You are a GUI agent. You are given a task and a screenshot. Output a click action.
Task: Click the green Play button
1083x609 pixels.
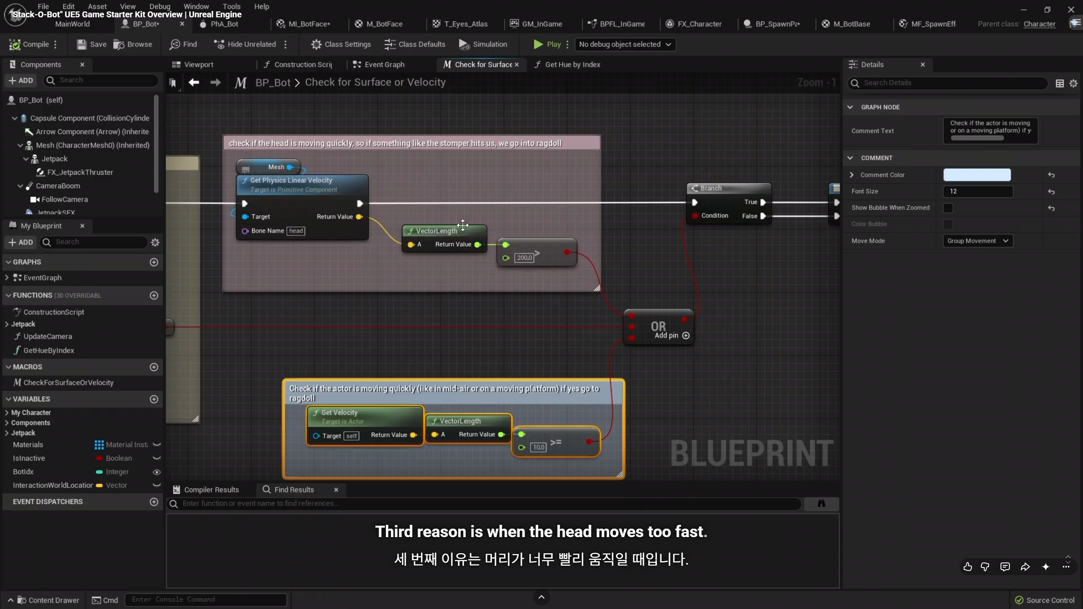pos(547,44)
